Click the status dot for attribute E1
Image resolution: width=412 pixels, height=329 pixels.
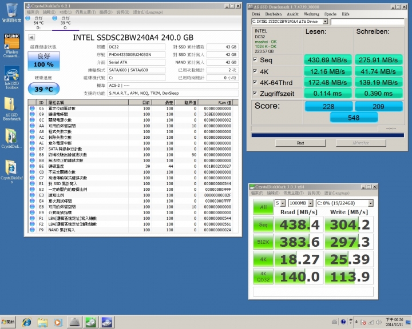[32, 183]
